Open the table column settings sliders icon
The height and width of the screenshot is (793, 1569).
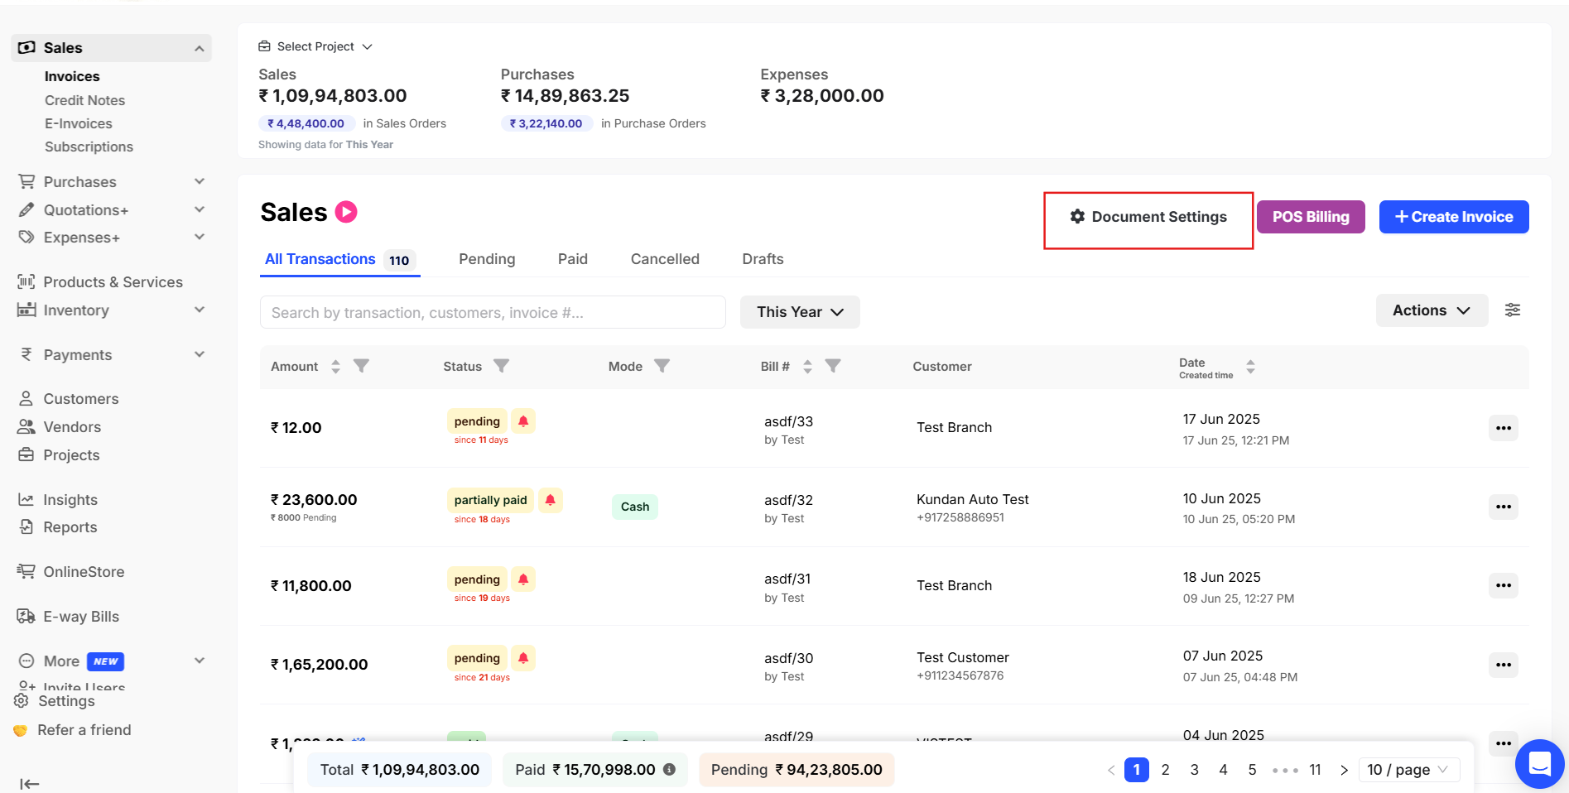(1512, 310)
